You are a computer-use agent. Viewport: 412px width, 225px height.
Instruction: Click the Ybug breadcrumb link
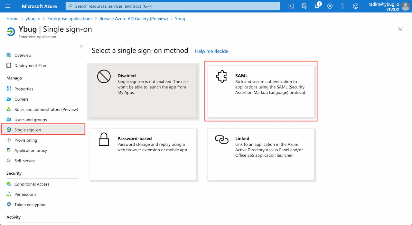pyautogui.click(x=180, y=19)
